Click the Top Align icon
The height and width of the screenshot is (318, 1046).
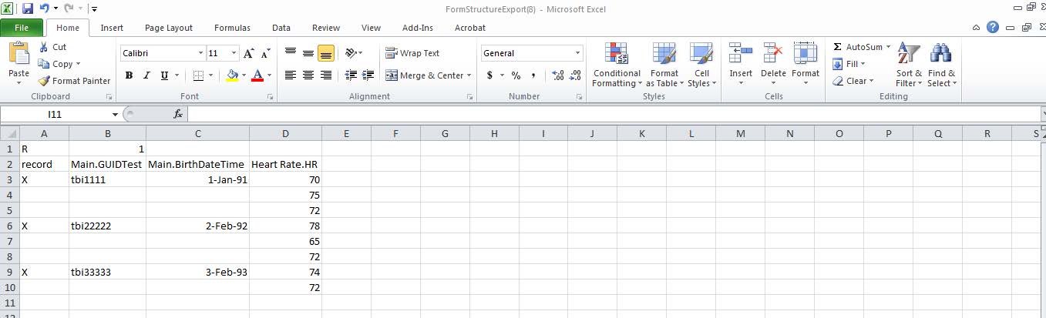pyautogui.click(x=291, y=52)
